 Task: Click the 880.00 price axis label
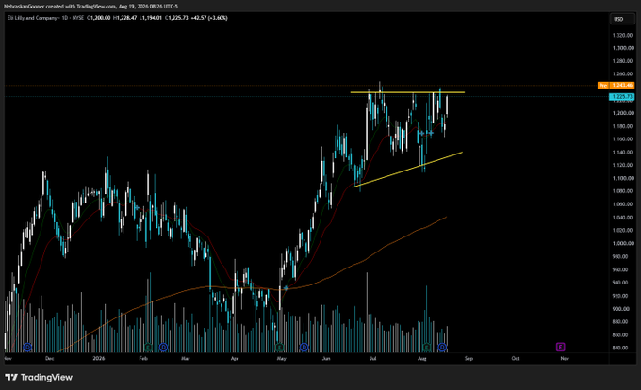coord(620,322)
